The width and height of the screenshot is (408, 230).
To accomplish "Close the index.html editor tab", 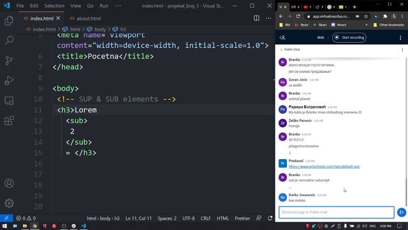I will click(58, 19).
